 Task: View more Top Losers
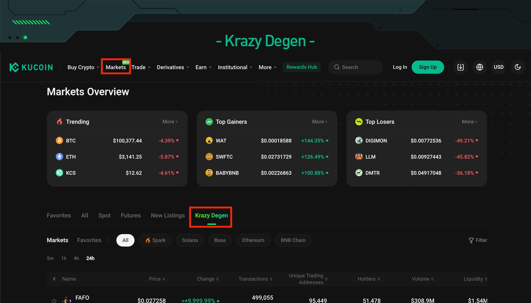pyautogui.click(x=470, y=122)
